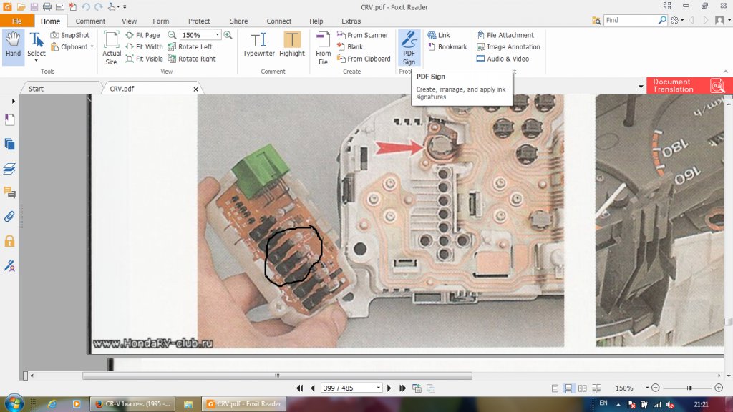Open the Help ribbon tab
Screen dimensions: 733x412
click(x=316, y=21)
